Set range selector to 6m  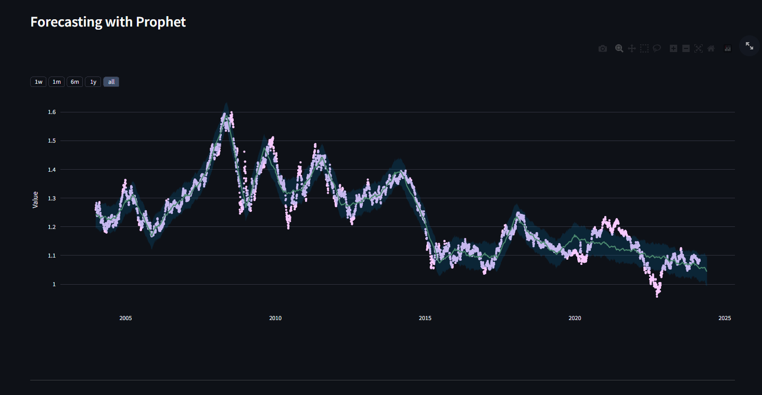coord(75,82)
